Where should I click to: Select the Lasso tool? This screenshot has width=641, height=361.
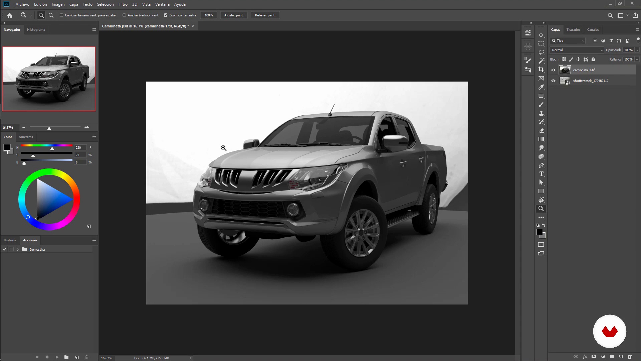point(541,52)
